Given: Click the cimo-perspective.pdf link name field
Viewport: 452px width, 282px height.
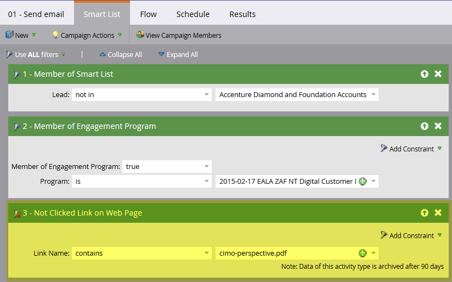Looking at the screenshot, I should click(285, 253).
